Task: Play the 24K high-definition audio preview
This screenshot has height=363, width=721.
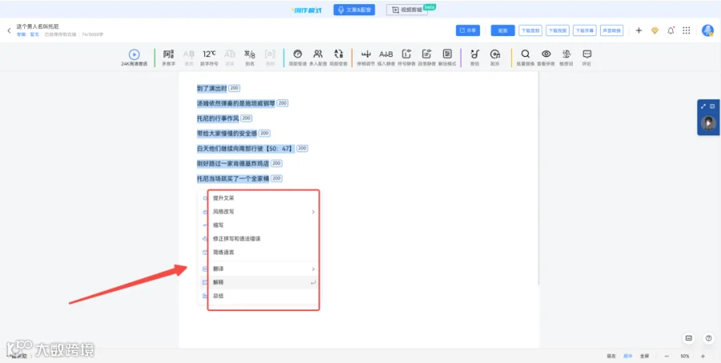Action: pos(134,54)
